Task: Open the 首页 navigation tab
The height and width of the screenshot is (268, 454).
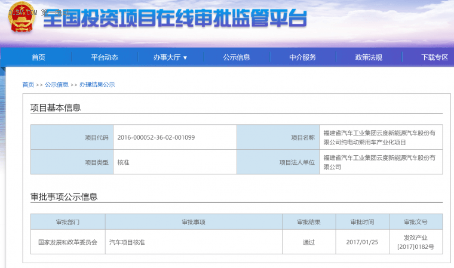Action: (38, 57)
